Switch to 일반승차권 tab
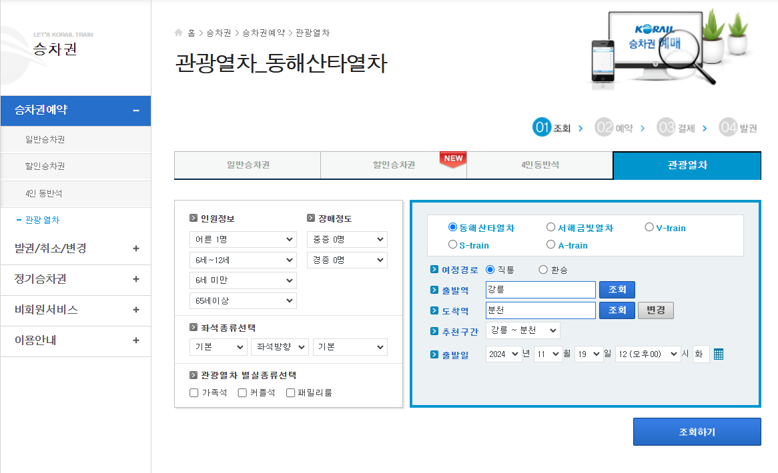The width and height of the screenshot is (778, 473). 248,165
